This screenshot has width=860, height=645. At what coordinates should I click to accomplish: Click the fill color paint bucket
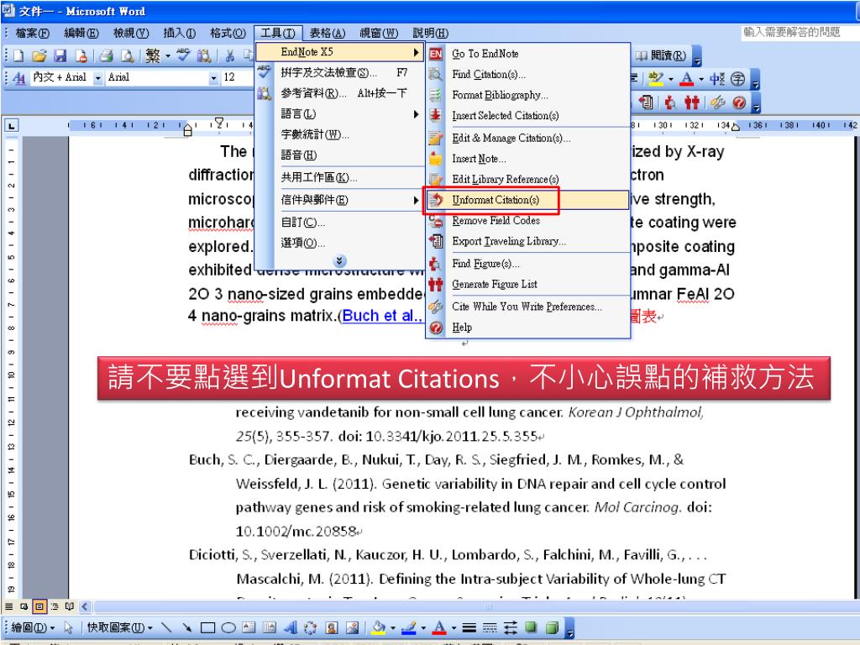378,627
